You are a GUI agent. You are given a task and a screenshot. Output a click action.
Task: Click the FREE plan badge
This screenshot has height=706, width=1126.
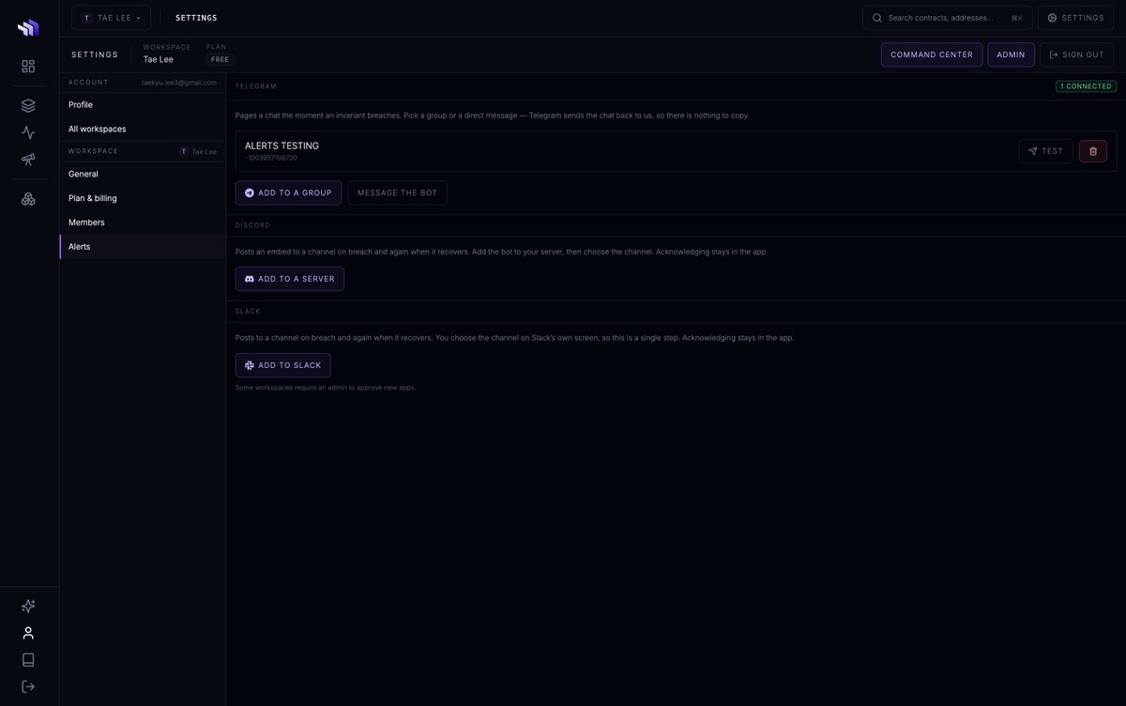coord(221,59)
